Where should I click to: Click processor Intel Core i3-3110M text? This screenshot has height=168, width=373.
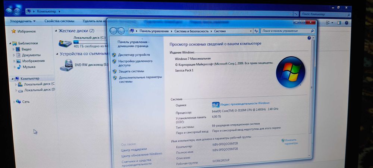point(245,110)
